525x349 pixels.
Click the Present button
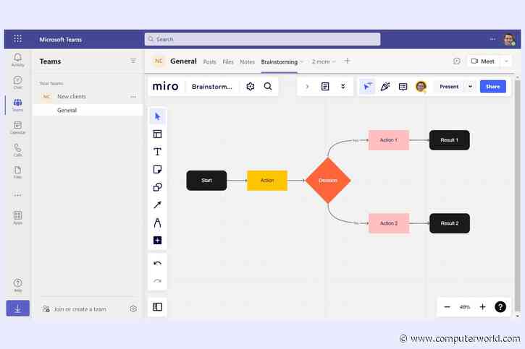449,87
